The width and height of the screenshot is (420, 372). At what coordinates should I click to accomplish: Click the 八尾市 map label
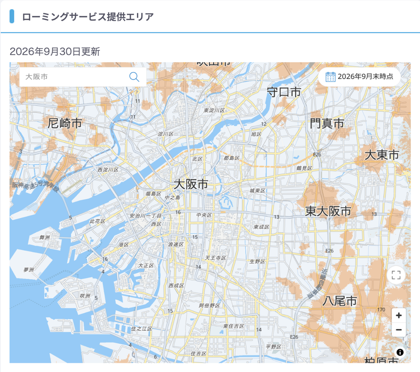click(x=340, y=301)
